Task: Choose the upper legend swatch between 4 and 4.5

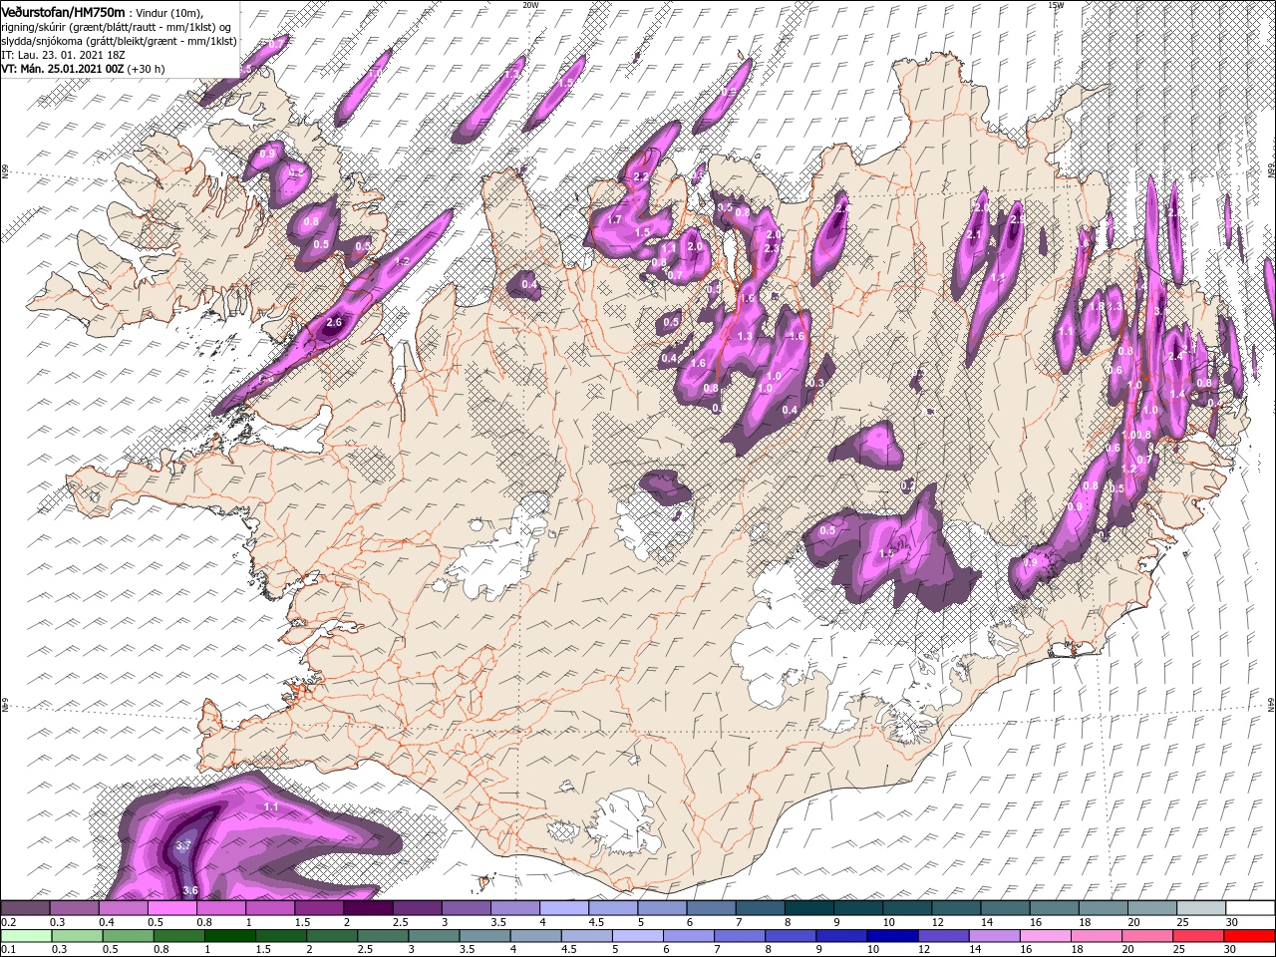Action: [563, 908]
